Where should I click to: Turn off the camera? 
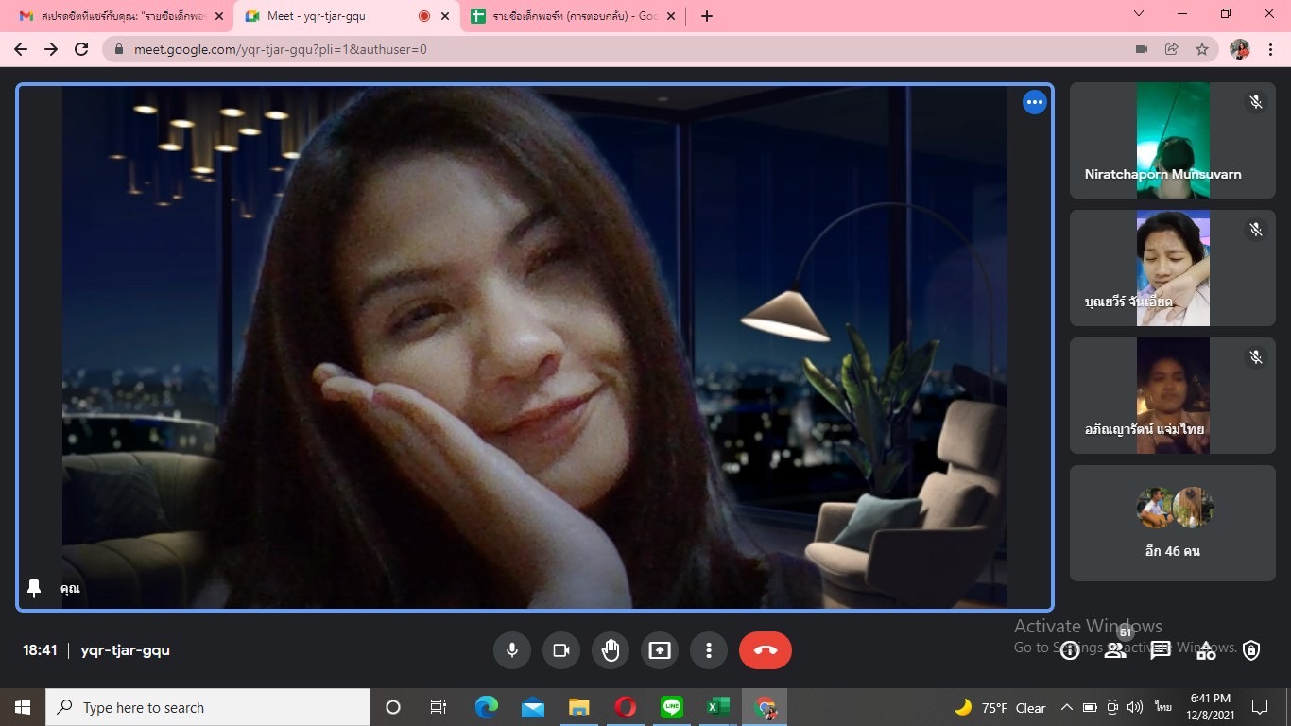click(x=561, y=650)
